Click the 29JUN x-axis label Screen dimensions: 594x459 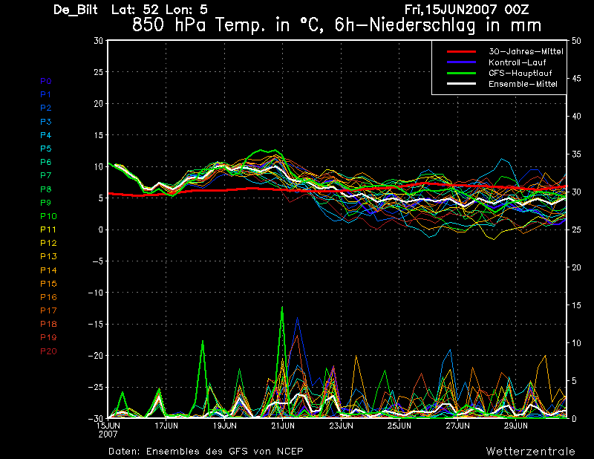[515, 426]
